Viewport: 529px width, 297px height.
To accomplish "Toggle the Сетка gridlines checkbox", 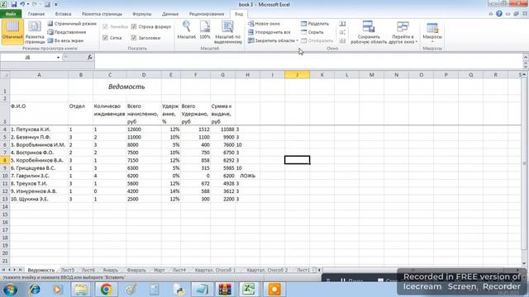I will (x=105, y=38).
